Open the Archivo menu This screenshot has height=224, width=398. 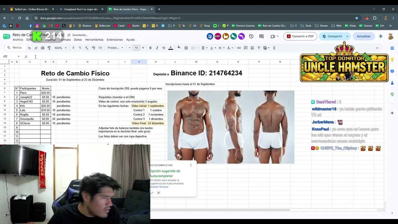tap(18, 40)
